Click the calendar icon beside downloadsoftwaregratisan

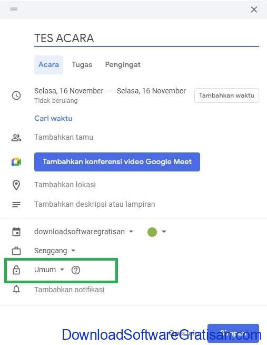click(16, 232)
